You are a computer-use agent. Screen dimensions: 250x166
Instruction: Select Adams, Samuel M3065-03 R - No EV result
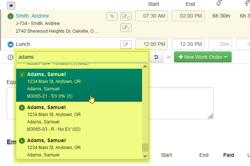pos(79,118)
